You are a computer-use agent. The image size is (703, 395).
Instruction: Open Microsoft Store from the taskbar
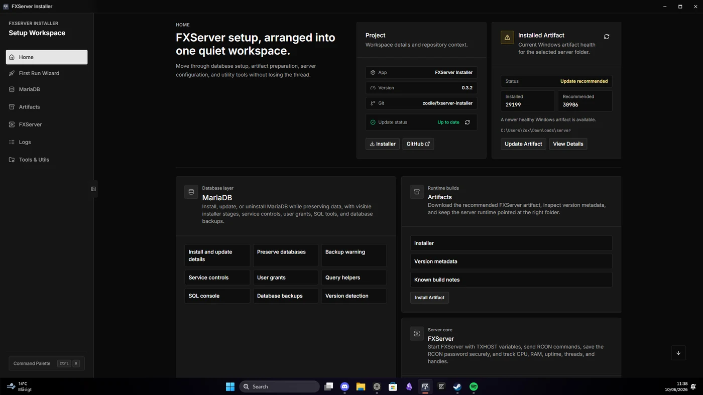click(x=393, y=386)
